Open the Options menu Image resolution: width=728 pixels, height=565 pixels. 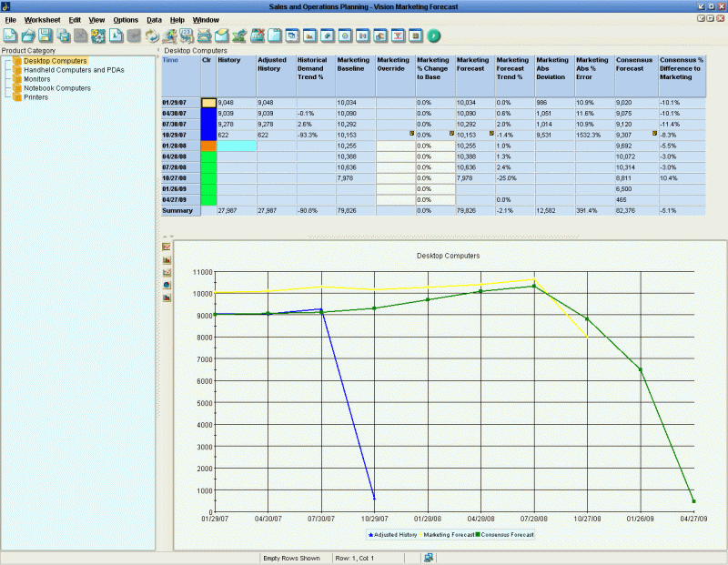tap(126, 20)
